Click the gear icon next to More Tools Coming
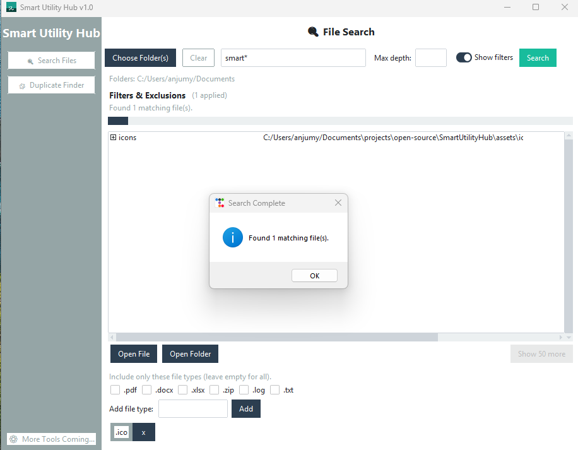The image size is (578, 450). 13,439
